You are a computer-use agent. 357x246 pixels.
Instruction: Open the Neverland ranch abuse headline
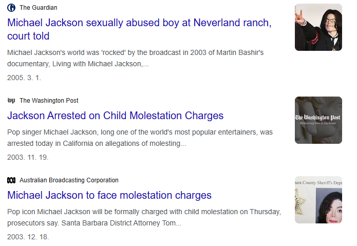pyautogui.click(x=139, y=23)
